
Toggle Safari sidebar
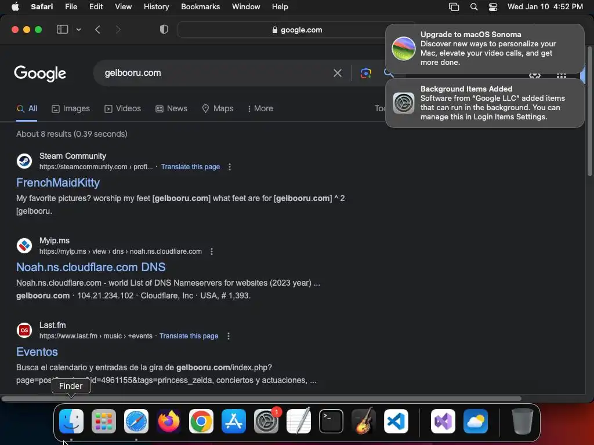[x=62, y=30]
